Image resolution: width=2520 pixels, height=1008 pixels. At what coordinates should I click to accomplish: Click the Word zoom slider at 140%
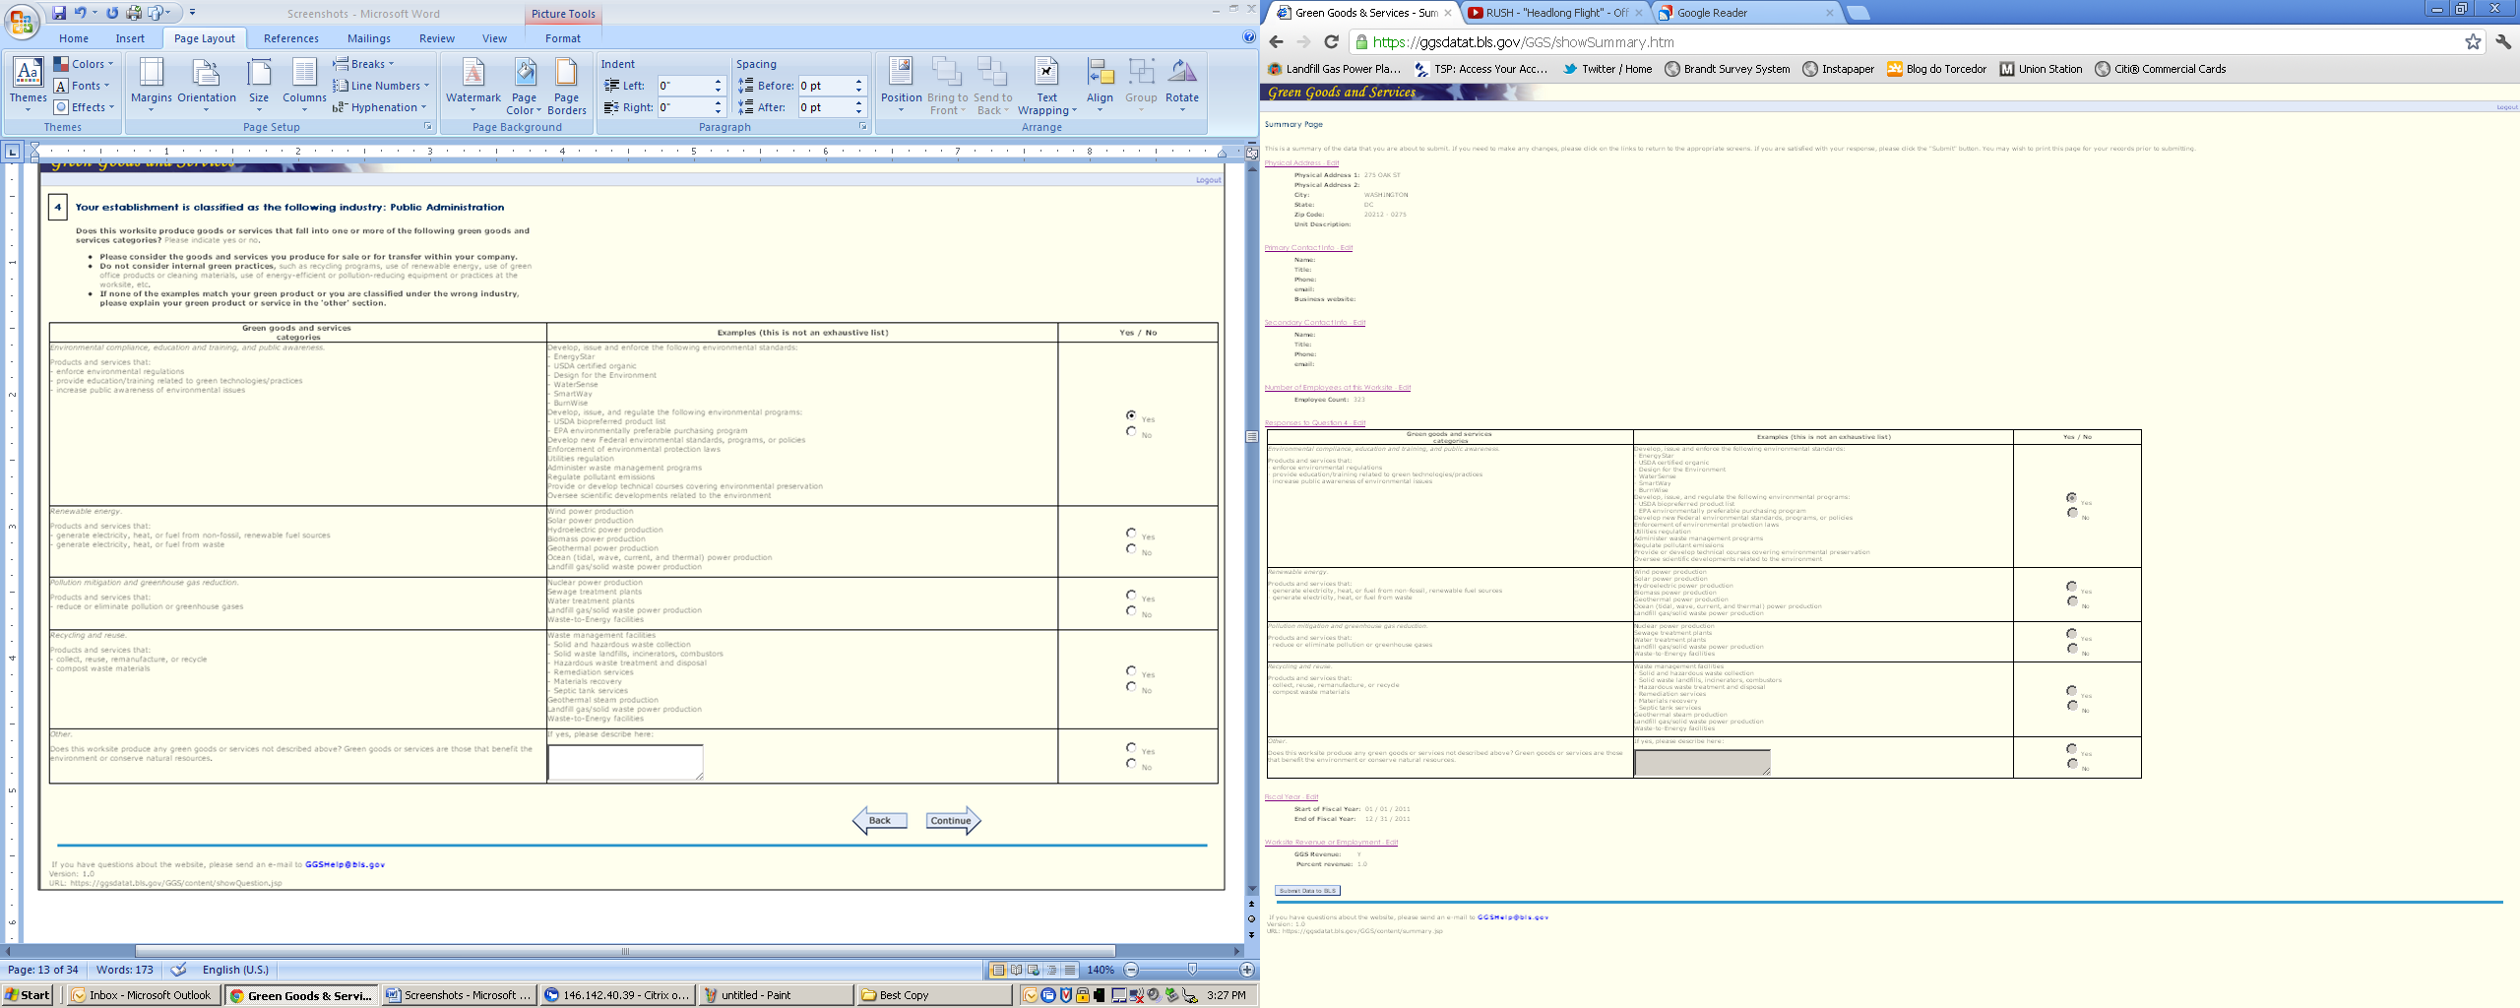1192,970
